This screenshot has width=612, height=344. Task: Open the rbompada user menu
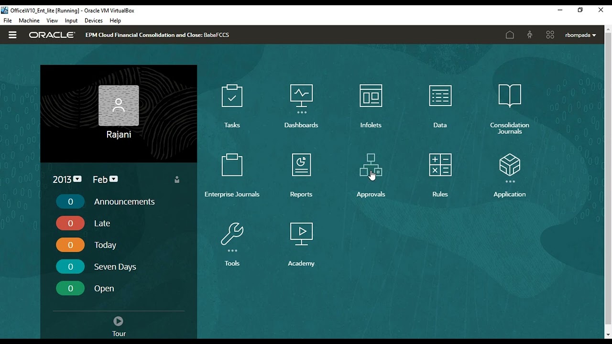coord(580,35)
